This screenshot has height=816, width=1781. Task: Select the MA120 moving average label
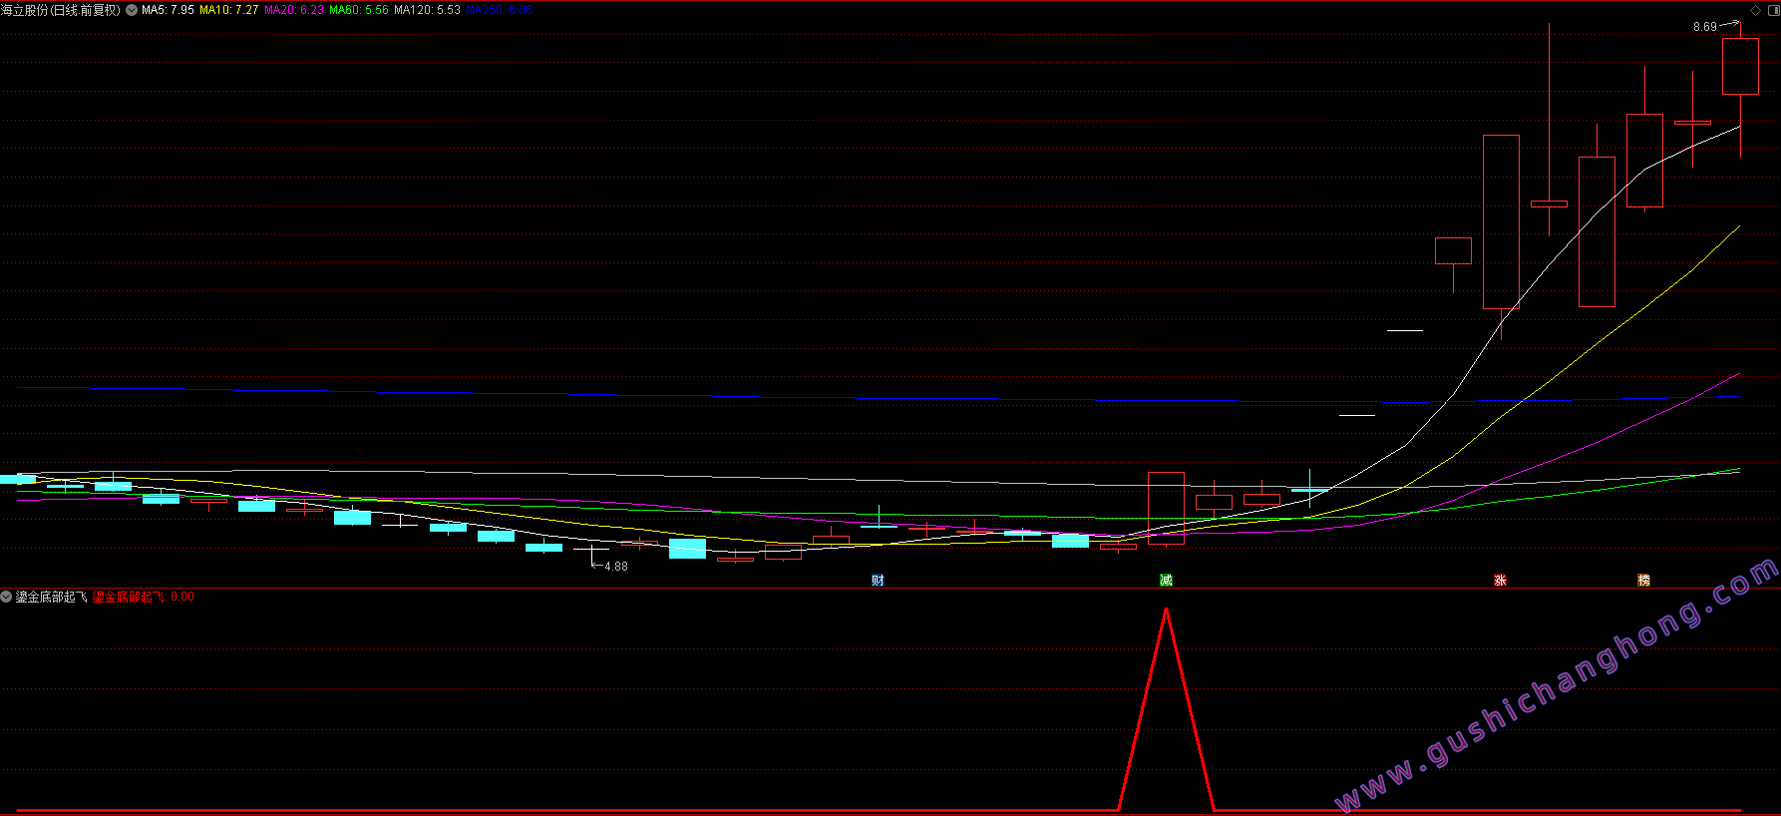click(427, 10)
